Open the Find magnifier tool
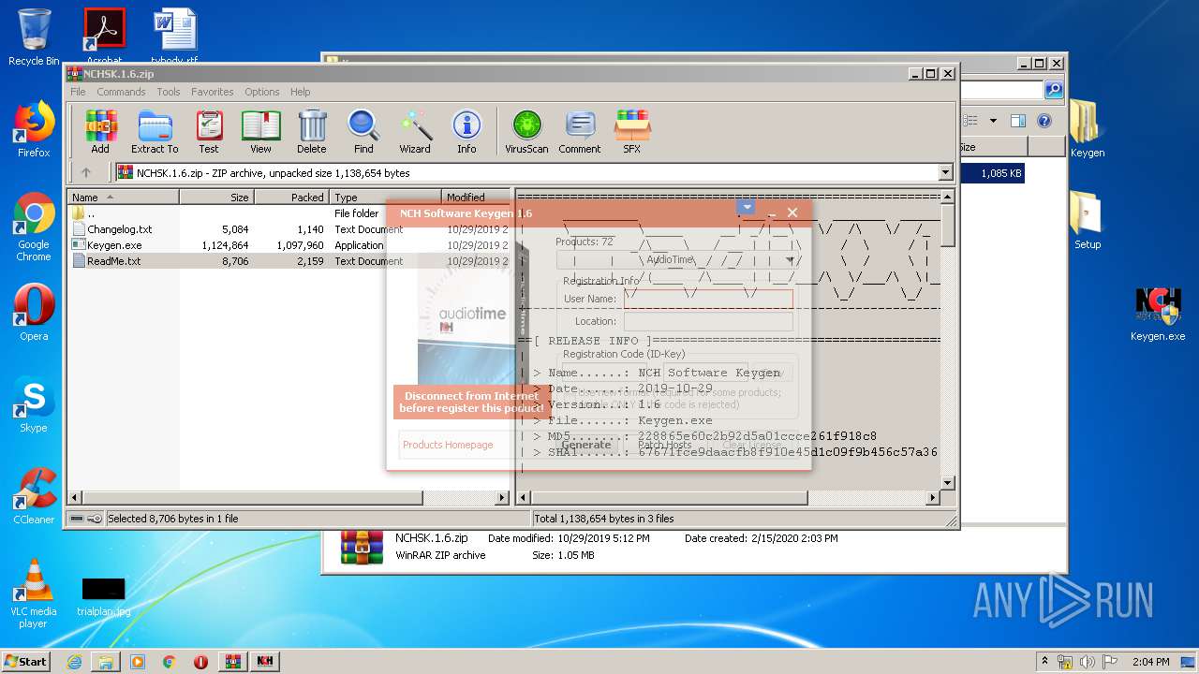The height and width of the screenshot is (674, 1199). click(x=363, y=132)
